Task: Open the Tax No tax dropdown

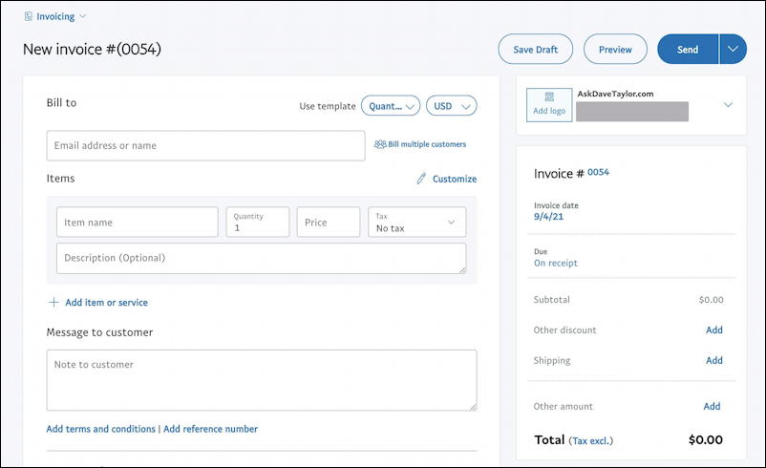Action: click(416, 223)
